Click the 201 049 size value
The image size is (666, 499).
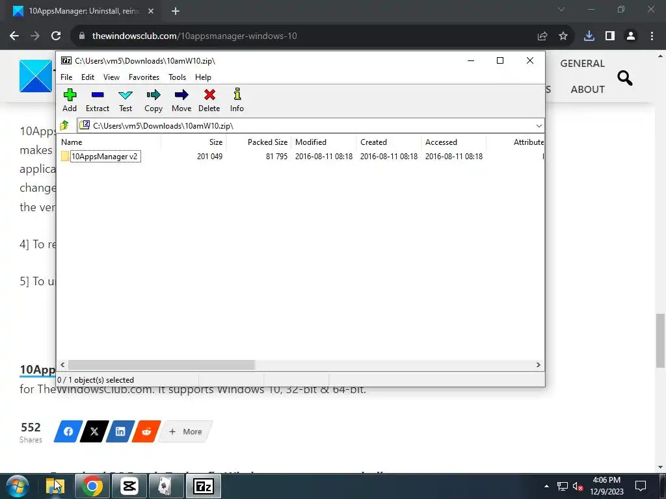209,157
